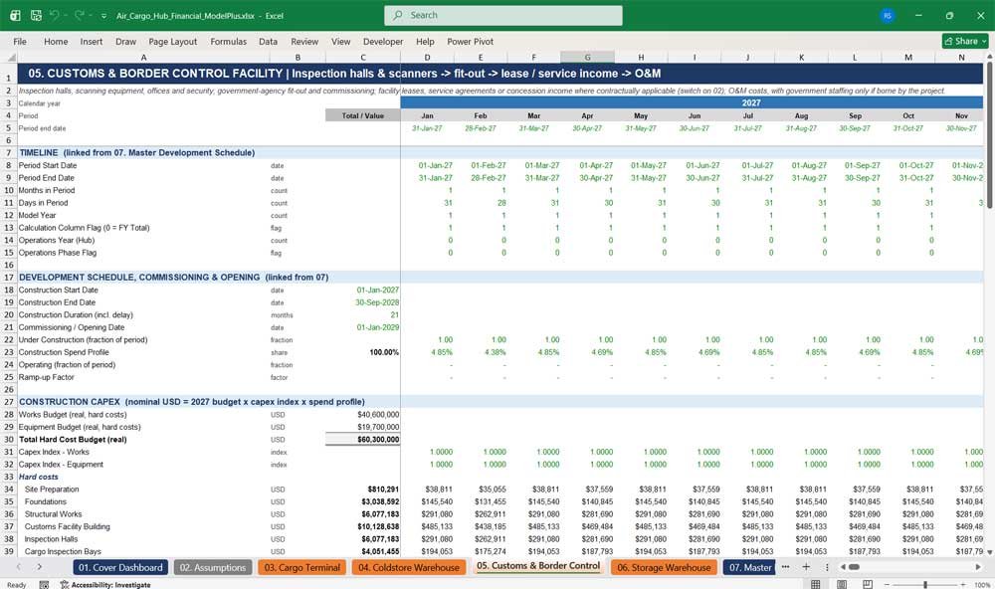Select the Total / Value header cell
The height and width of the screenshot is (589, 995).
[x=363, y=115]
